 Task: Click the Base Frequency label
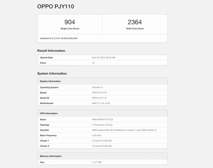click(48, 135)
